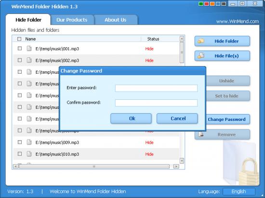Check the box for 001.mp3
This screenshot has height=198, width=265.
[x=20, y=49]
